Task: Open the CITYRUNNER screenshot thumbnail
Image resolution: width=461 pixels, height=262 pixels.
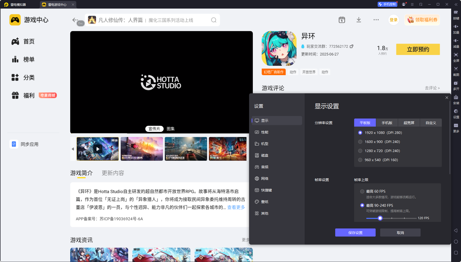Action: click(x=186, y=149)
